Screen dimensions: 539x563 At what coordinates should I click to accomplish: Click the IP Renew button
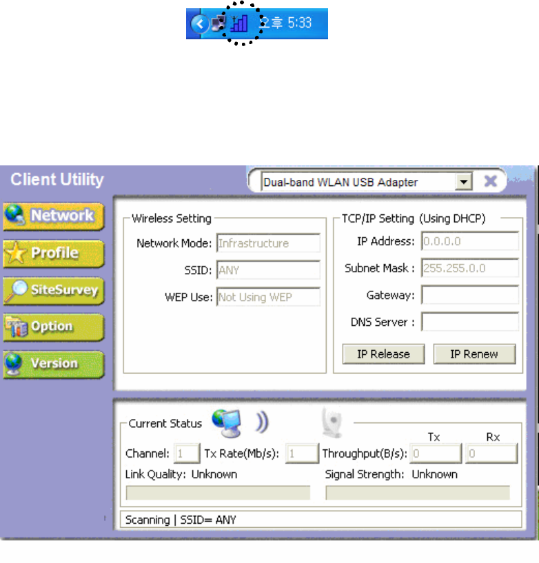474,354
